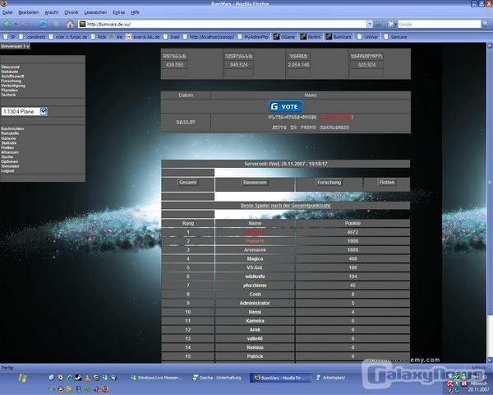The image size is (493, 395).
Task: Open the MyAdminPhp bookmark
Action: [x=253, y=37]
